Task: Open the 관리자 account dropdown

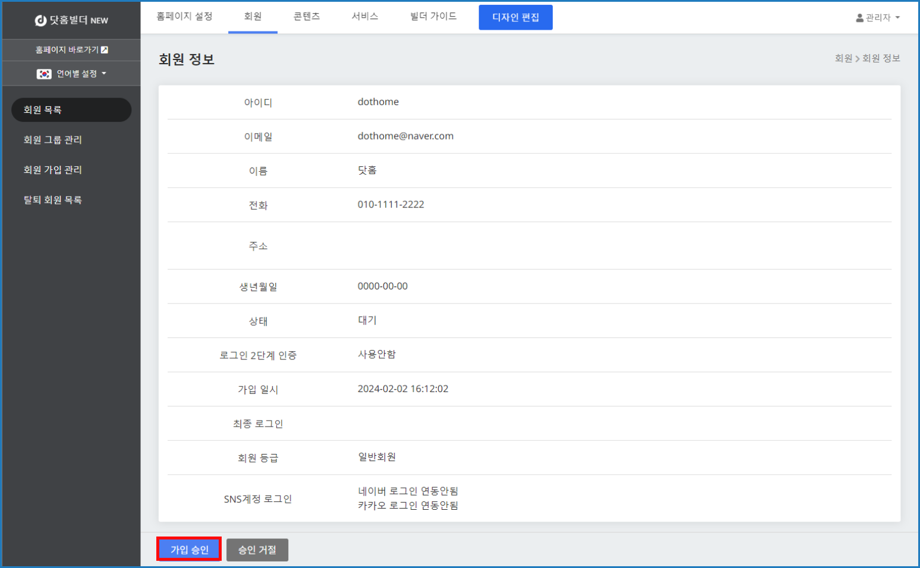Action: click(x=877, y=18)
